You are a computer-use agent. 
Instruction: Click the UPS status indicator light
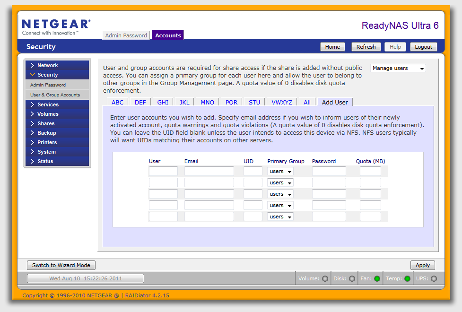[434, 279]
